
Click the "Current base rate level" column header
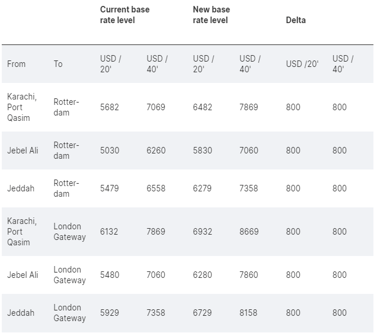point(124,15)
